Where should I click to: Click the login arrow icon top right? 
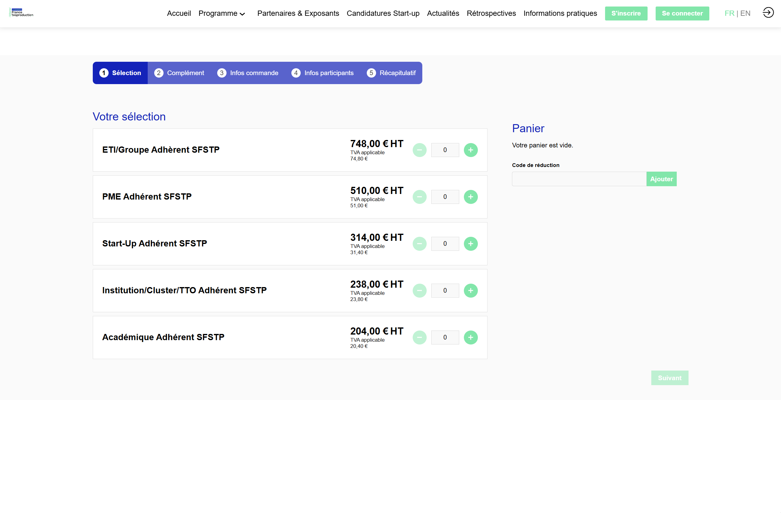coord(768,13)
